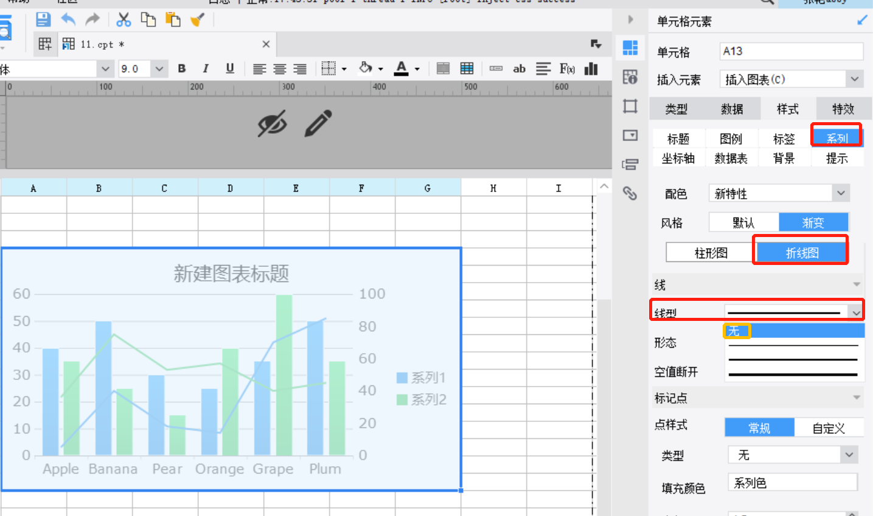
Task: Apply cell border style
Action: click(x=329, y=69)
